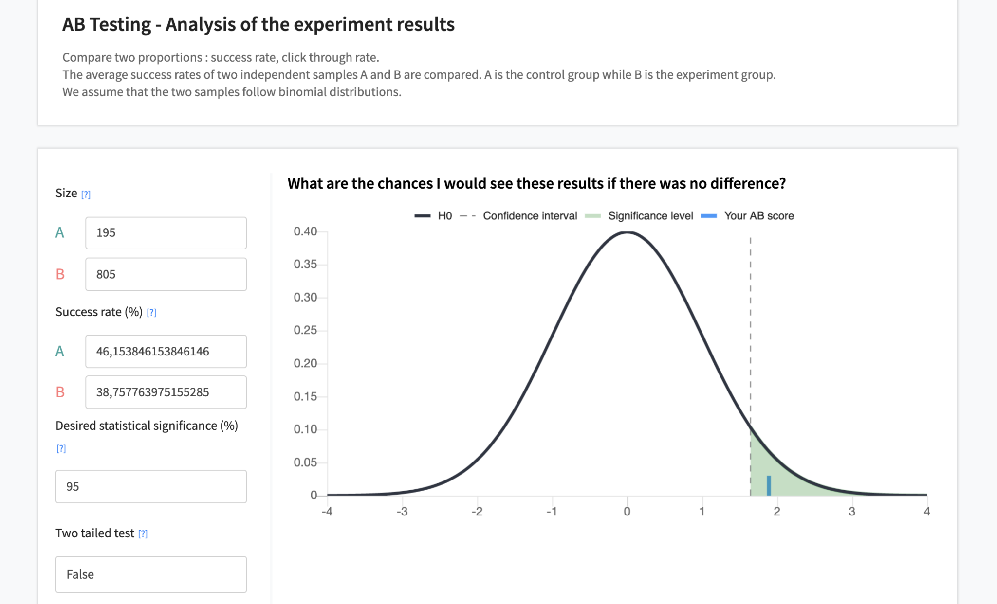The image size is (997, 604).
Task: Open the Two tailed test False dropdown
Action: point(151,574)
